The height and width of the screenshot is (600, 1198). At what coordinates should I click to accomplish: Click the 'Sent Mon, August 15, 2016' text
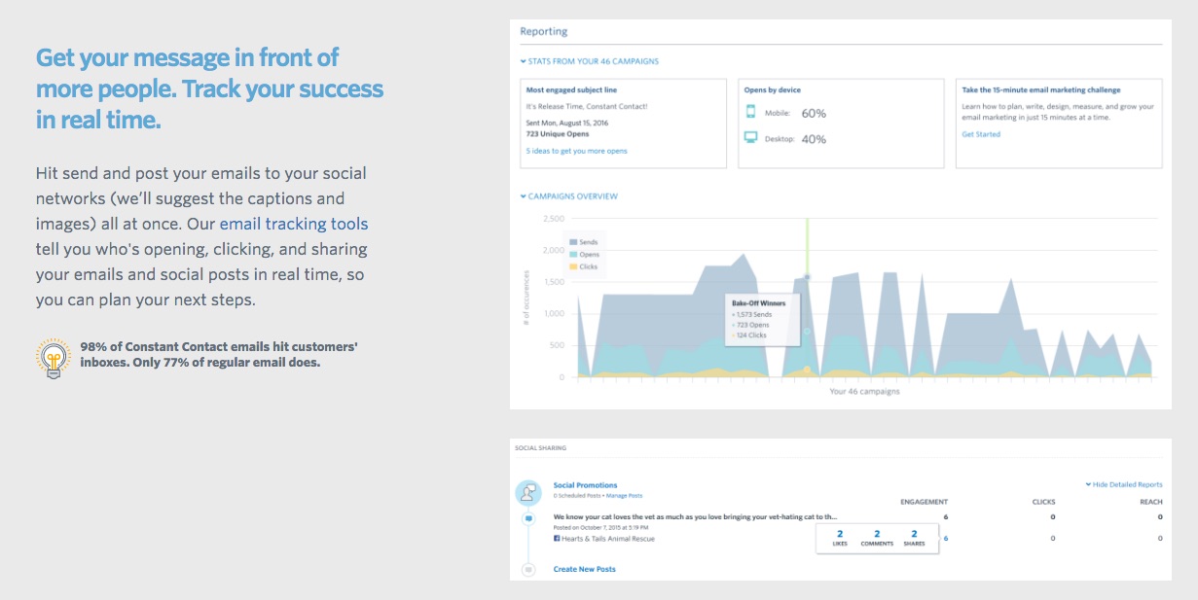coord(568,124)
